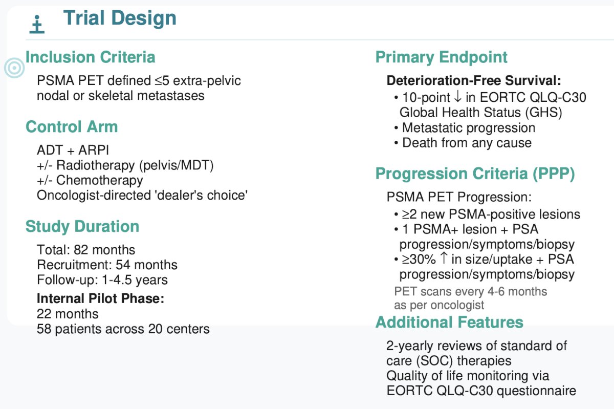Select the ≥2 new PSMA-positive lesions bullet
Viewport: 614px width, 409px height.
pos(487,214)
